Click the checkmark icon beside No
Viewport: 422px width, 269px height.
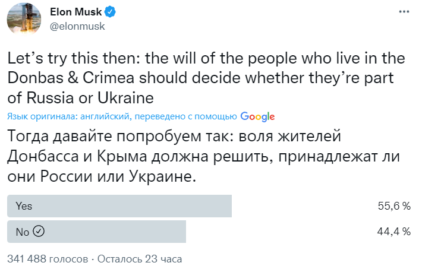(x=39, y=232)
